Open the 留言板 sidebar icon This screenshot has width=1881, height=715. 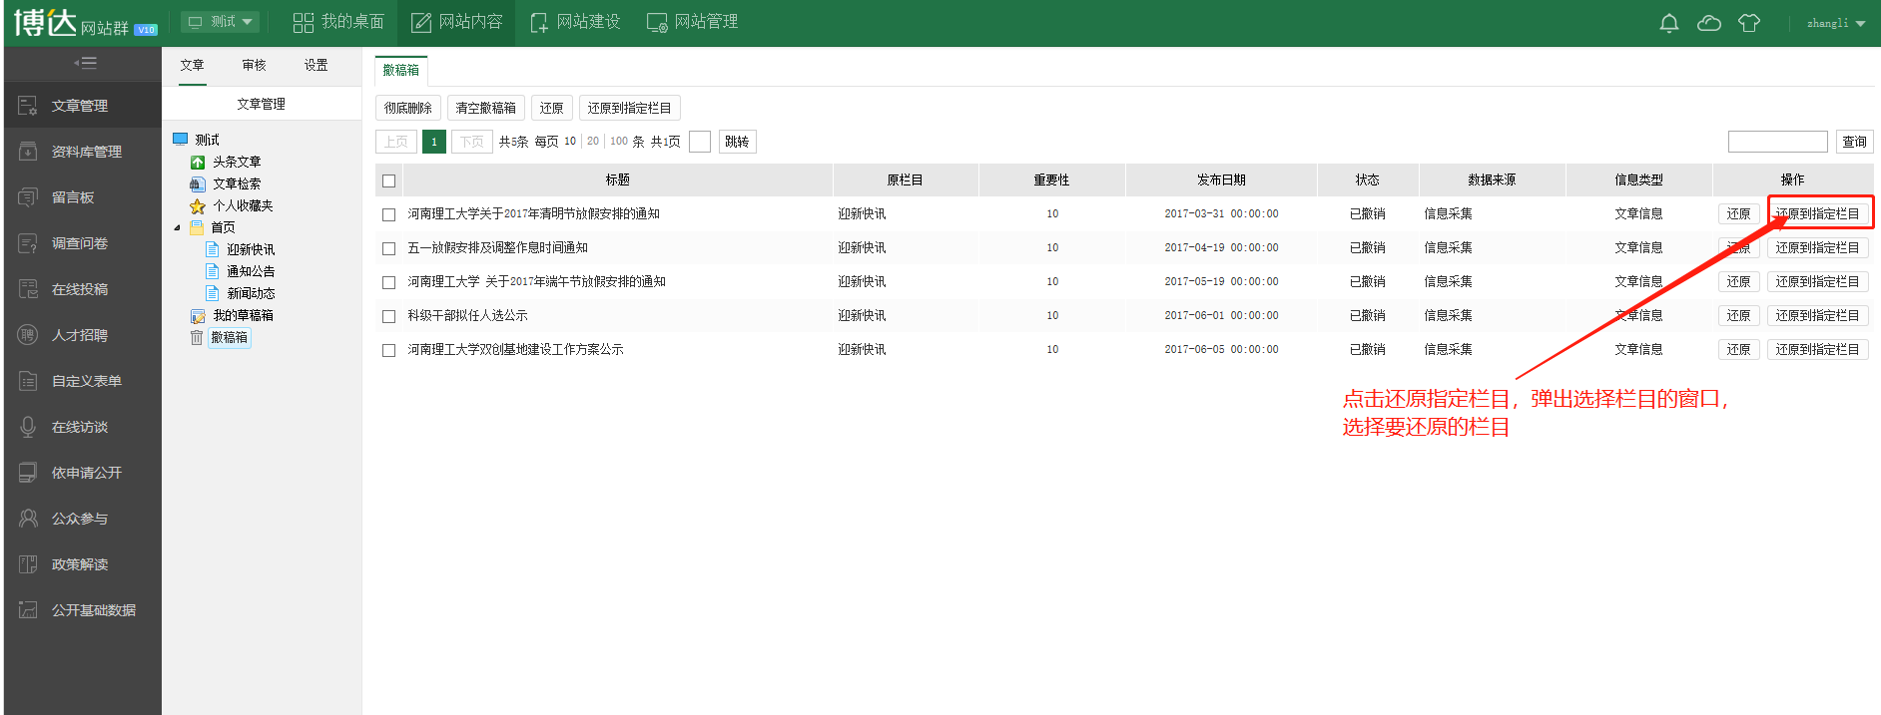pyautogui.click(x=28, y=197)
